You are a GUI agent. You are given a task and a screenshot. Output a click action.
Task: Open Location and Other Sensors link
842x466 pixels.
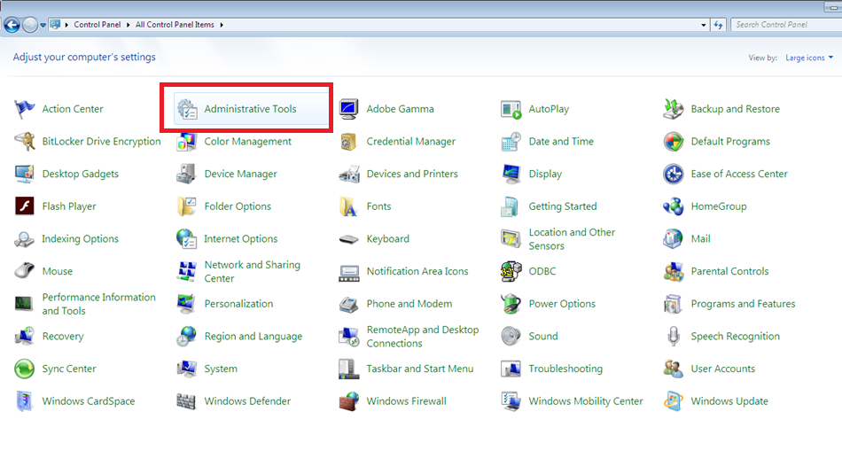[572, 239]
